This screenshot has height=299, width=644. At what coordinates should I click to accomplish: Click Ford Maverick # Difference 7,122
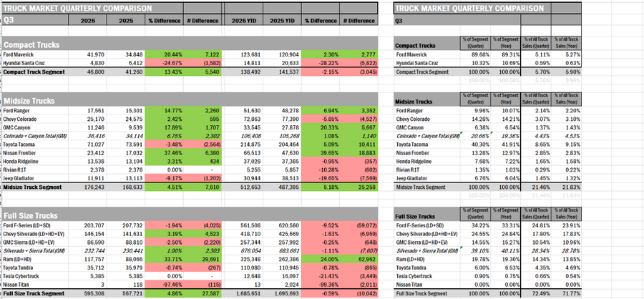[x=203, y=54]
